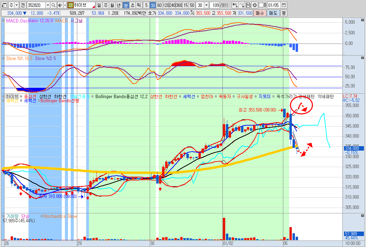The height and width of the screenshot is (247, 366).
Task: Click the 매도 (sell) button
Action: 273,13
